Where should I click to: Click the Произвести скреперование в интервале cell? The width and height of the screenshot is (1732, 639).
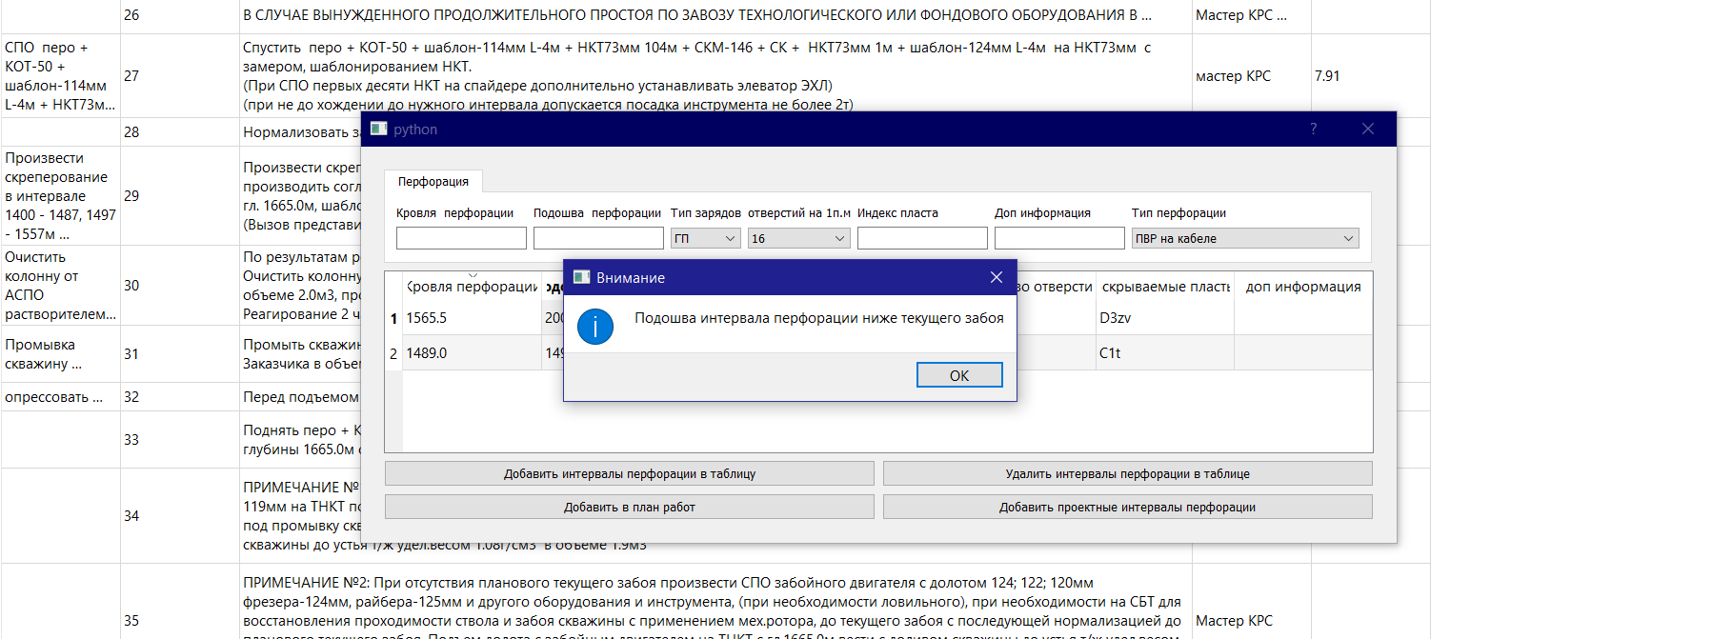(x=60, y=196)
